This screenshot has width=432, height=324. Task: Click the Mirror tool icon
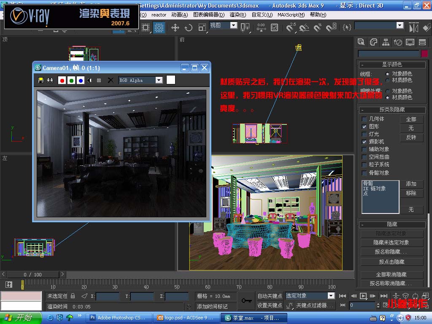click(413, 27)
